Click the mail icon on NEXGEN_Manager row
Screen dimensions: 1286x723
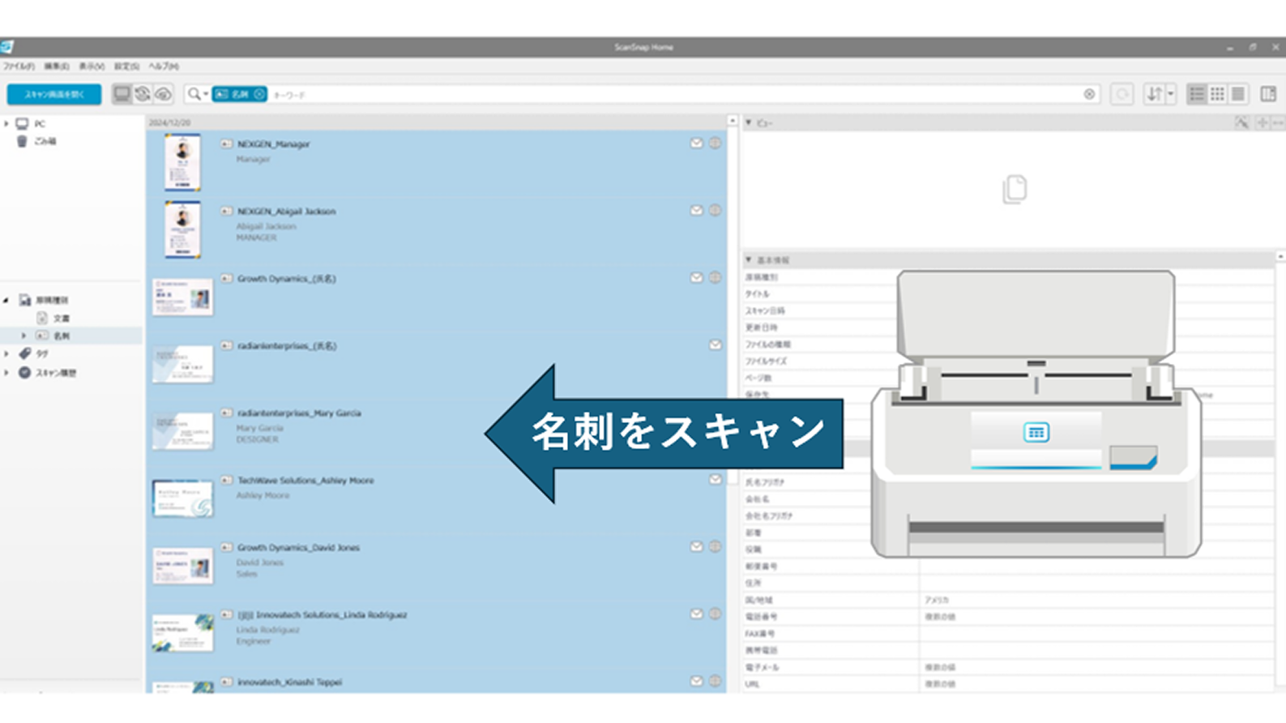pyautogui.click(x=696, y=143)
